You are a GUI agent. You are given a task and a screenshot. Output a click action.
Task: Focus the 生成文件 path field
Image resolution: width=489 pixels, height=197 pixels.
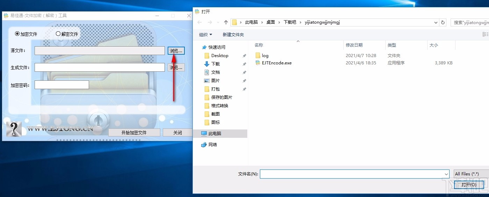[x=100, y=67]
